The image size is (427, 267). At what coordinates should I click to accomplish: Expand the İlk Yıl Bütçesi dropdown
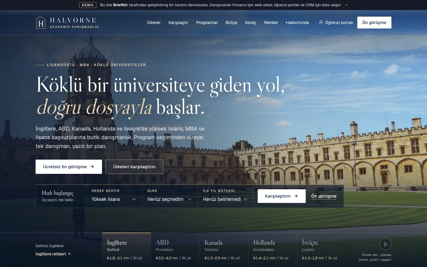tap(225, 199)
